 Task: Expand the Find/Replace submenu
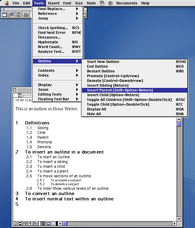(x=58, y=9)
